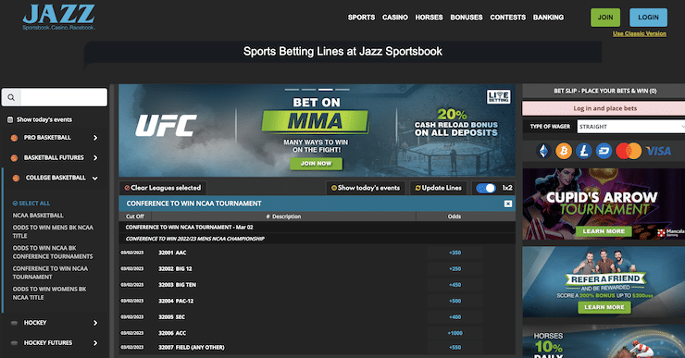This screenshot has width=685, height=358.
Task: Click the Bitcoin payment icon
Action: [x=564, y=151]
